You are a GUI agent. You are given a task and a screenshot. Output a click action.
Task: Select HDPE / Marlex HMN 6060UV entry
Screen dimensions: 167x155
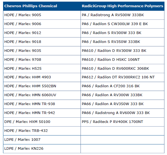42,95
